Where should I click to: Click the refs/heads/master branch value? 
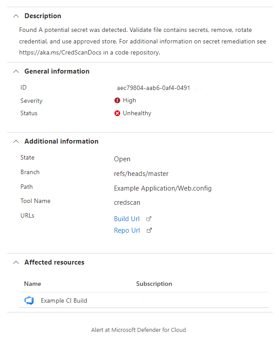[141, 174]
